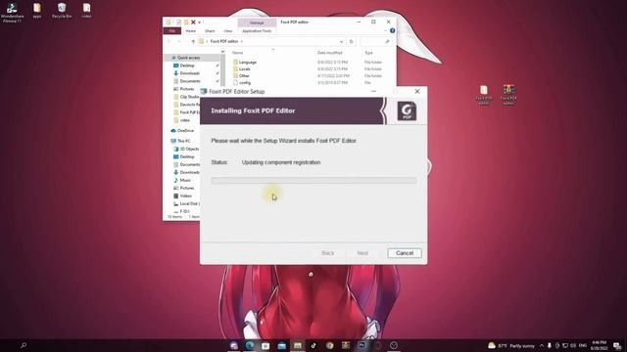Select the config file in file list
This screenshot has height=352, width=627.
click(x=242, y=82)
